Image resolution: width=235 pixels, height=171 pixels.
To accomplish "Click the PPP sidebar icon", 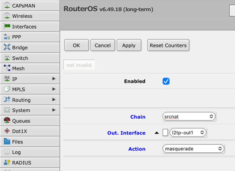I will [x=7, y=37].
